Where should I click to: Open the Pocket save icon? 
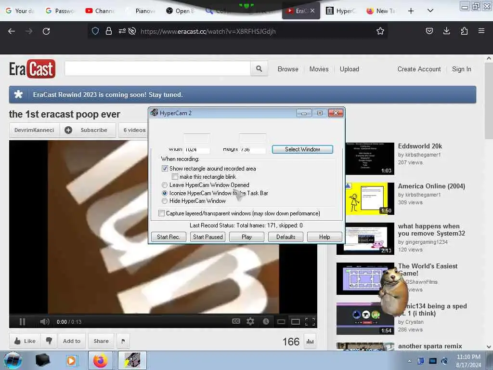(429, 31)
